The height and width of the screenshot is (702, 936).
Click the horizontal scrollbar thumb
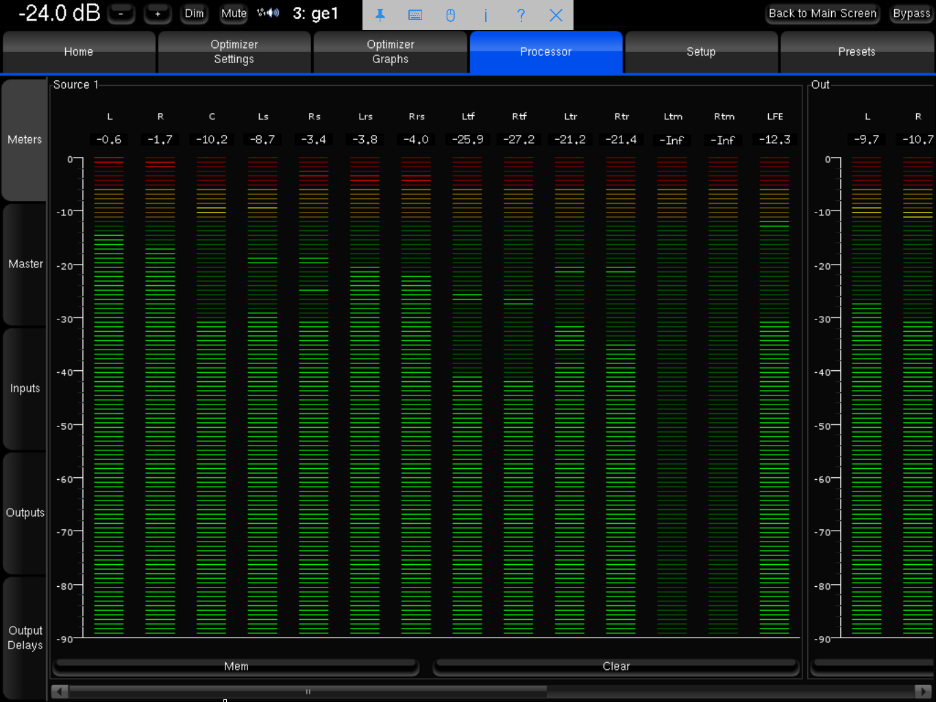tap(308, 691)
